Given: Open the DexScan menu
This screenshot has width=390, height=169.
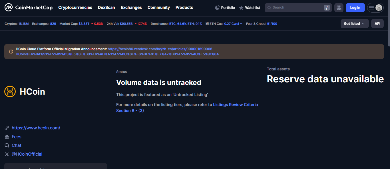Looking at the screenshot, I should [106, 7].
